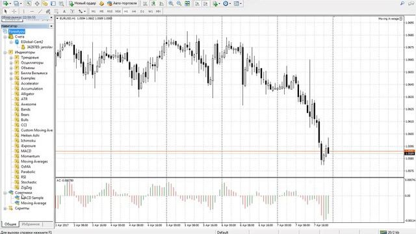416x234 pixels.
Task: Toggle Chart Shift icon
Action: click(205, 3)
